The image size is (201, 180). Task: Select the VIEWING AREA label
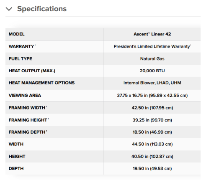tap(25, 95)
